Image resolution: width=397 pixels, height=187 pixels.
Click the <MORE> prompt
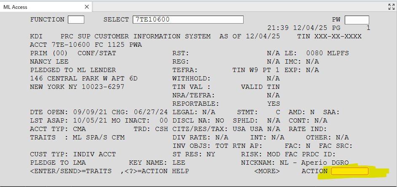[267, 171]
